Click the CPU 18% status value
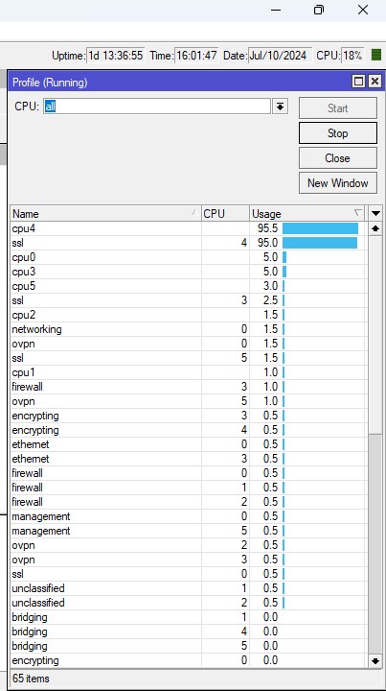 (x=352, y=56)
